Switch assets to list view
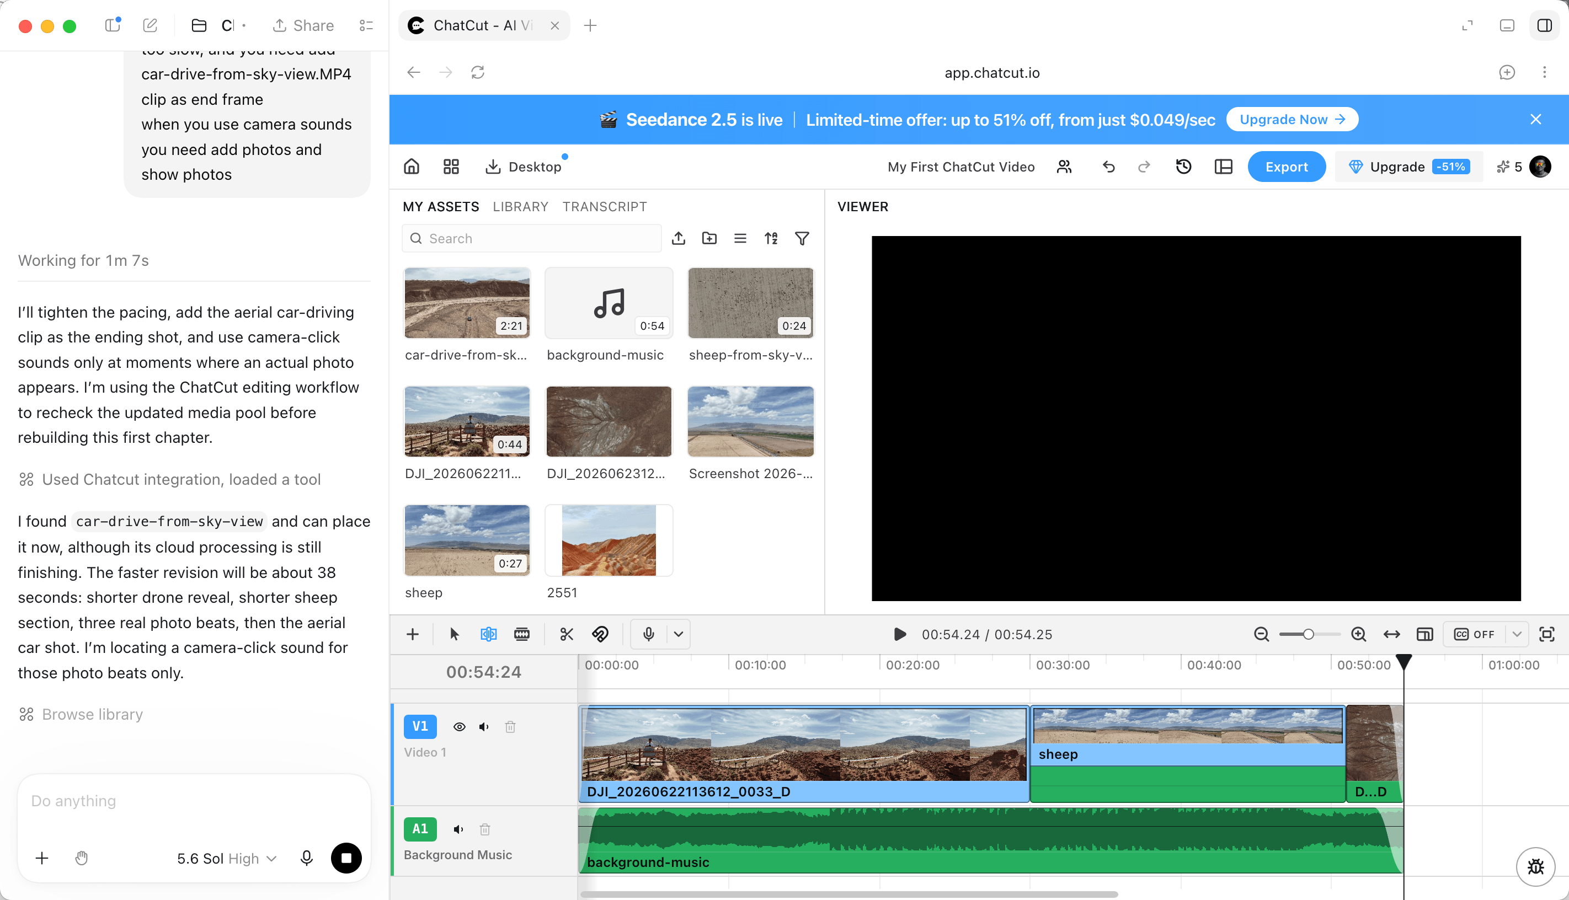The image size is (1569, 900). pos(740,239)
